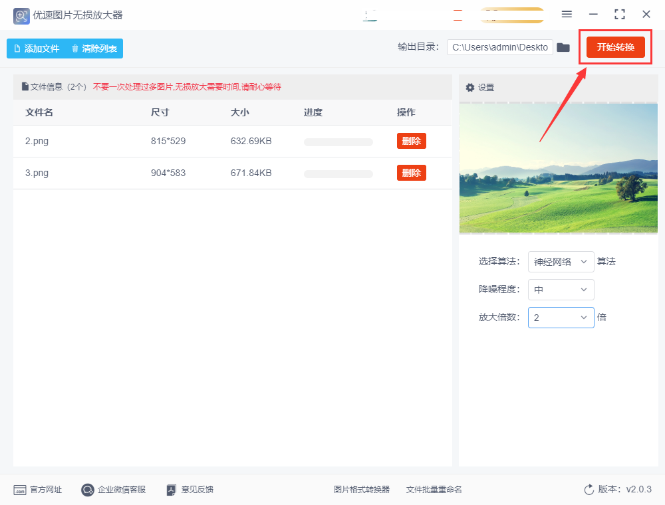Click the output directory path field
Viewport: 665px width, 505px height.
pos(499,47)
